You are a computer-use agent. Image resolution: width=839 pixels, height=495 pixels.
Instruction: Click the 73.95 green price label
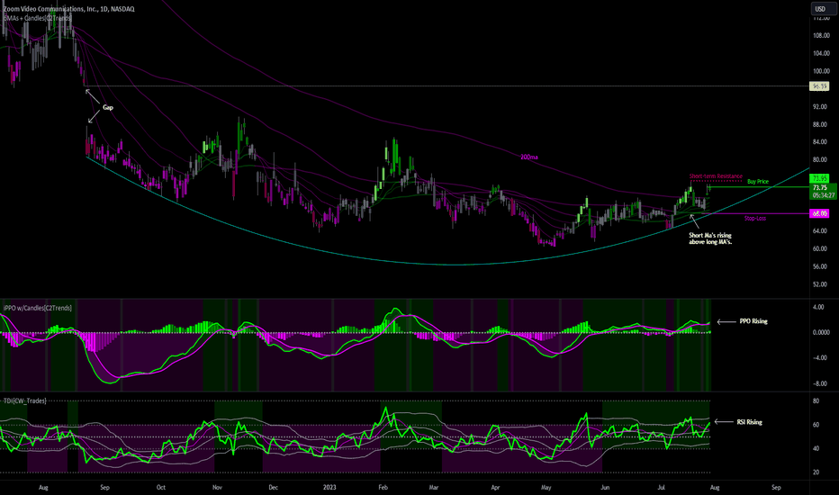820,178
